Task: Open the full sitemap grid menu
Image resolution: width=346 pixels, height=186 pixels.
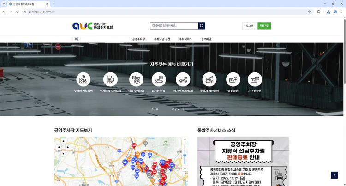Action: coord(77,39)
